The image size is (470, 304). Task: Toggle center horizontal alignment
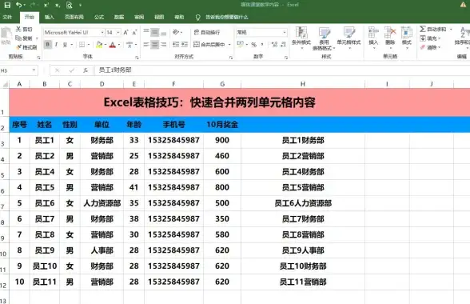point(155,45)
